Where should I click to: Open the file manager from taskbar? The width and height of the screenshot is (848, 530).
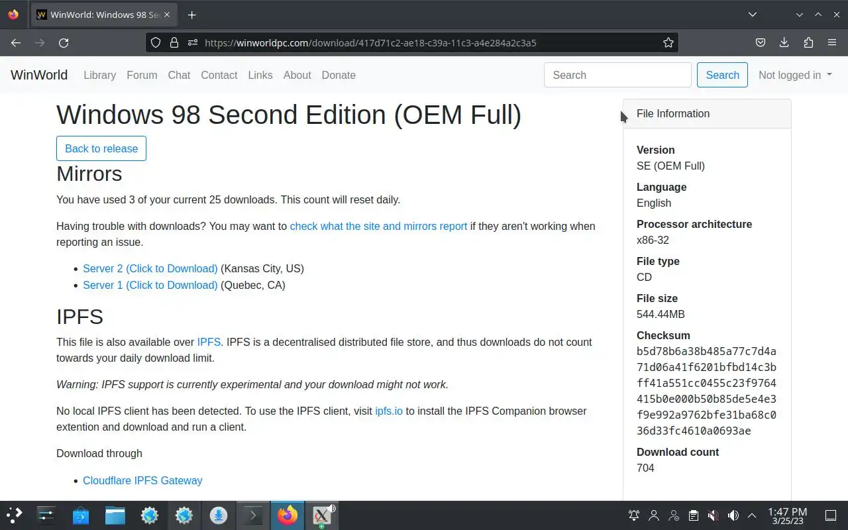coord(115,515)
